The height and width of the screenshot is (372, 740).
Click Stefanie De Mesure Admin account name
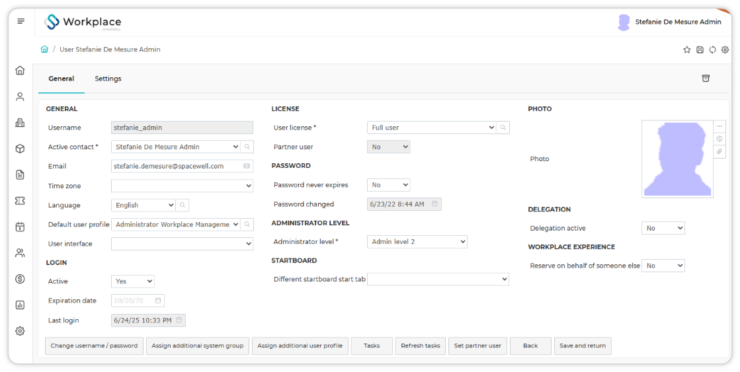point(678,22)
